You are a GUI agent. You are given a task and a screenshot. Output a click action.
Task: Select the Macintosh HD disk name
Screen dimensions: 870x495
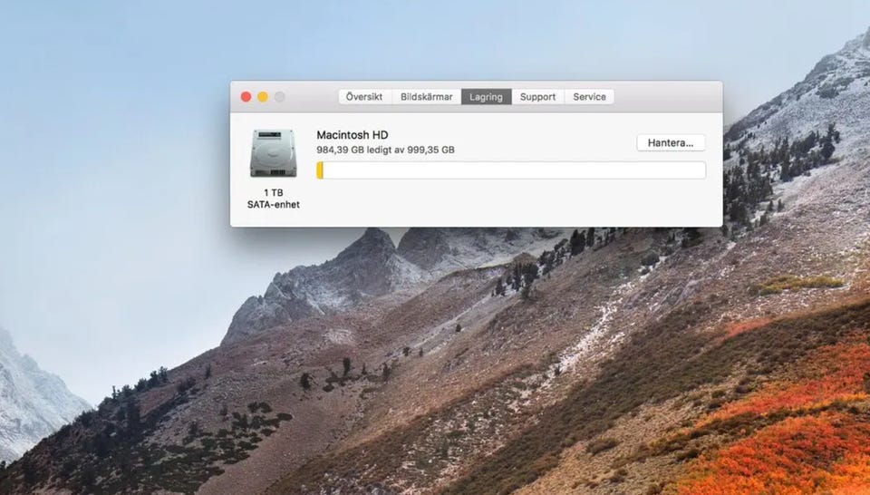(353, 135)
